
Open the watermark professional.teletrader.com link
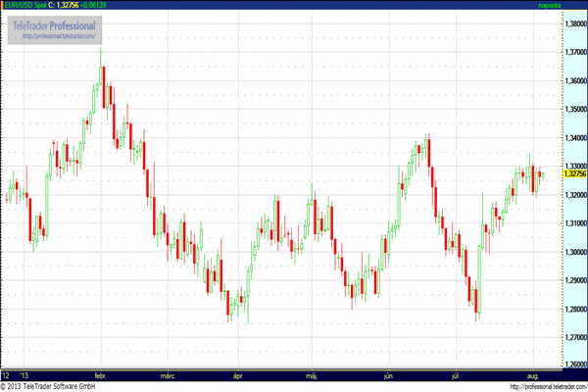click(x=59, y=36)
